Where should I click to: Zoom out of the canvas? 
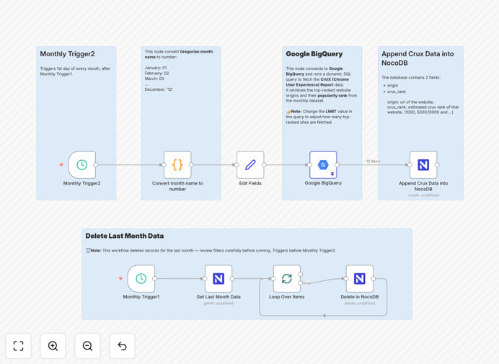click(x=87, y=346)
